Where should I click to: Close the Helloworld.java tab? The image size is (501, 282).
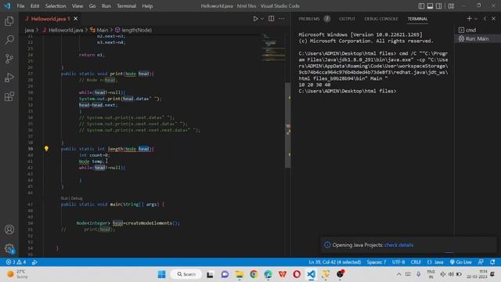pyautogui.click(x=76, y=19)
